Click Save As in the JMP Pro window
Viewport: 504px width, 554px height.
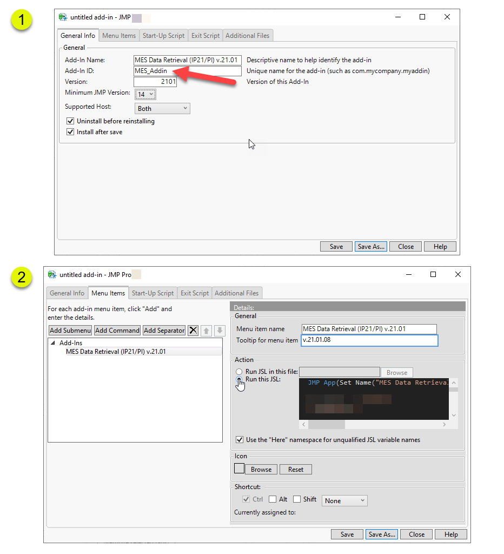click(x=381, y=534)
